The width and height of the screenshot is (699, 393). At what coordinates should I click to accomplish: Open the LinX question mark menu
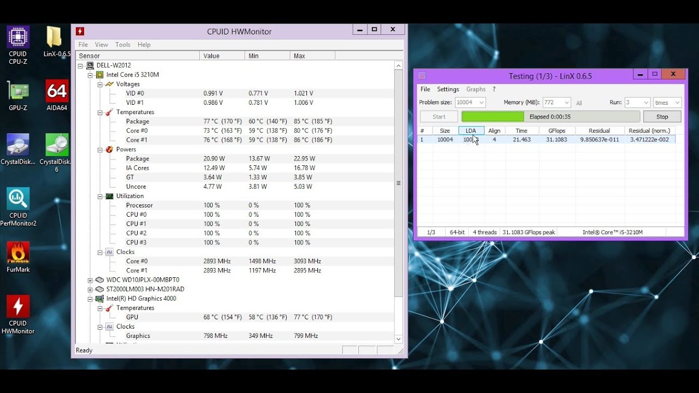click(494, 90)
